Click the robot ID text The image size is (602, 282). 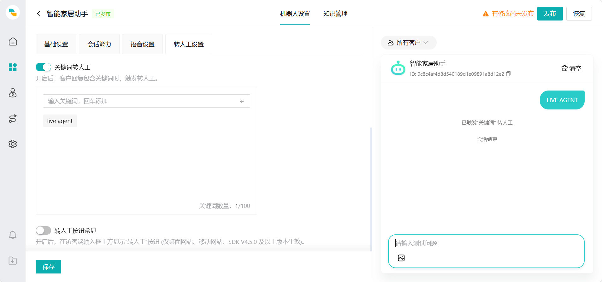[x=457, y=74]
